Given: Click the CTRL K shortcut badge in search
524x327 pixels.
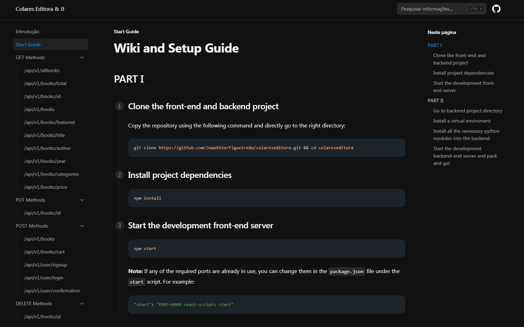Looking at the screenshot, I should [x=476, y=9].
